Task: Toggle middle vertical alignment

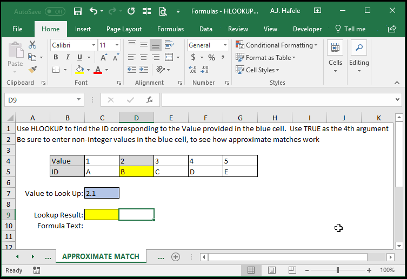Action: tap(144, 45)
